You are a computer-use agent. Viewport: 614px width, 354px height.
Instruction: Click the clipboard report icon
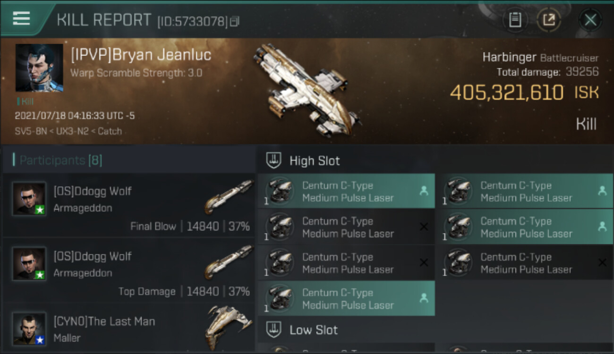(x=515, y=20)
